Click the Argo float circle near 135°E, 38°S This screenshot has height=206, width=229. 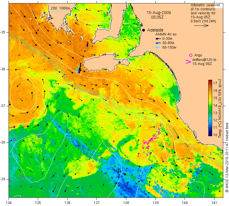(39, 137)
